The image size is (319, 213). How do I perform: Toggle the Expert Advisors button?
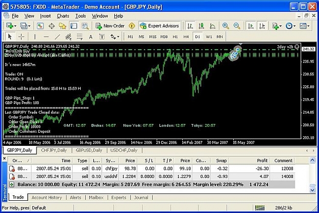click(x=159, y=26)
